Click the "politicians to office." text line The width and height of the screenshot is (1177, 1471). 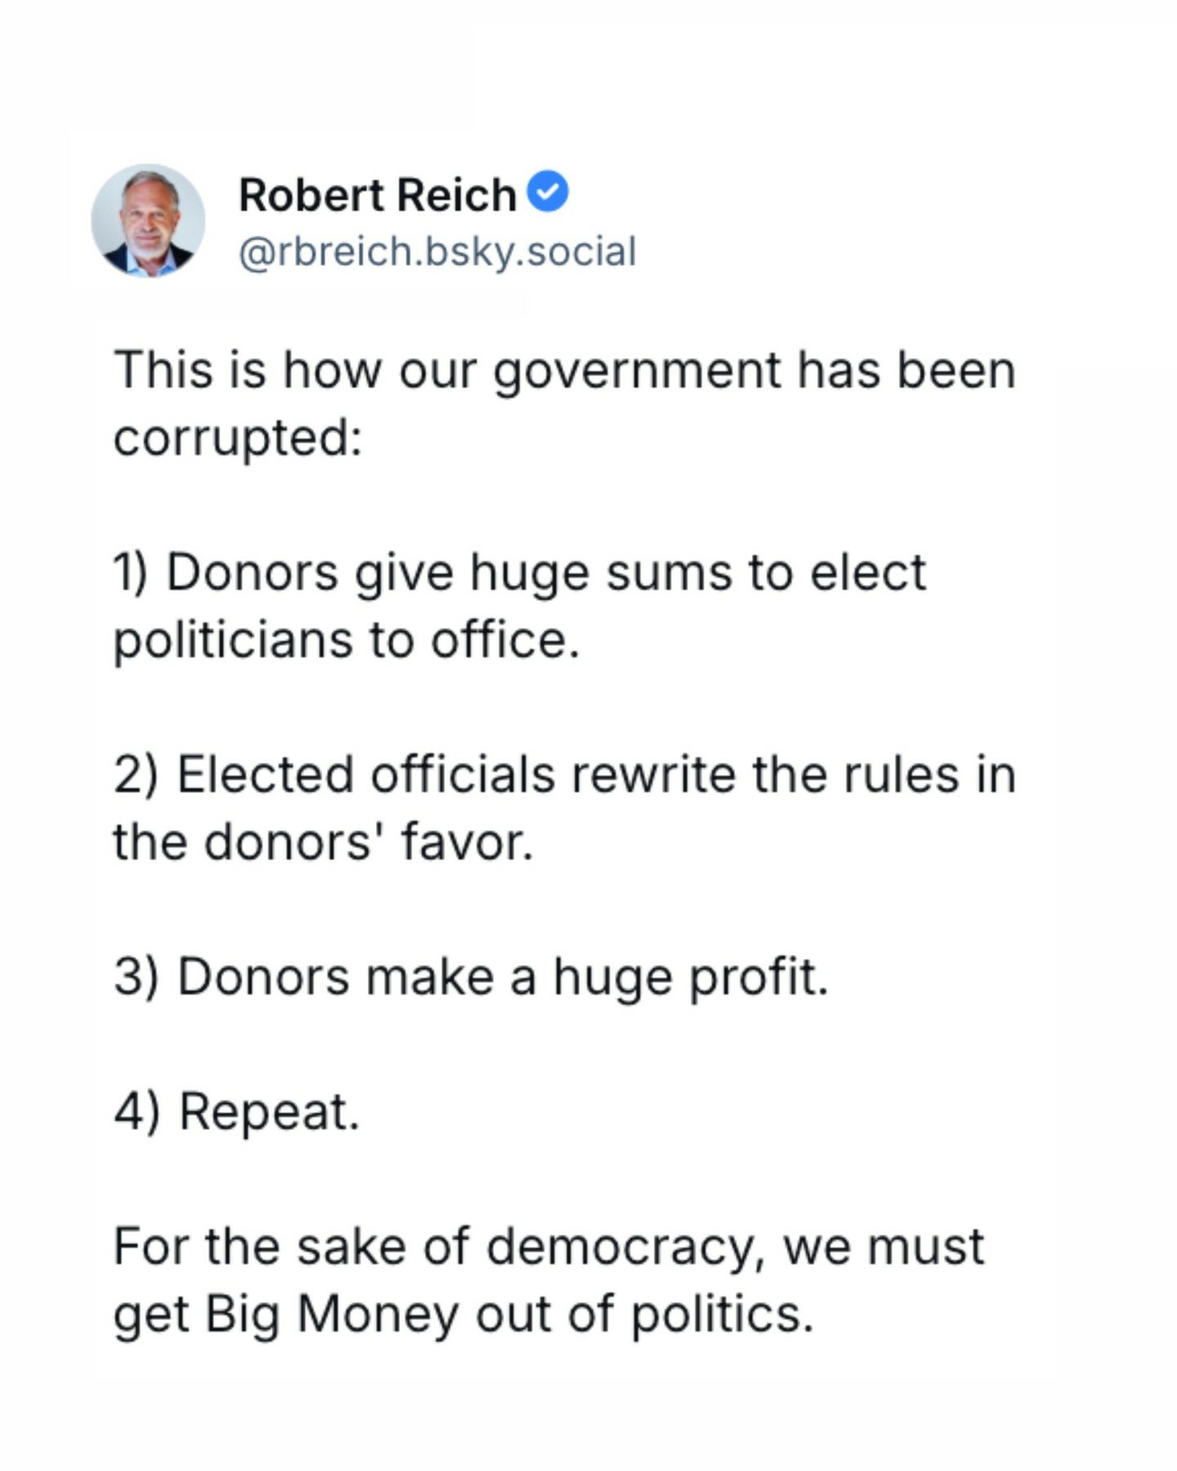346,639
